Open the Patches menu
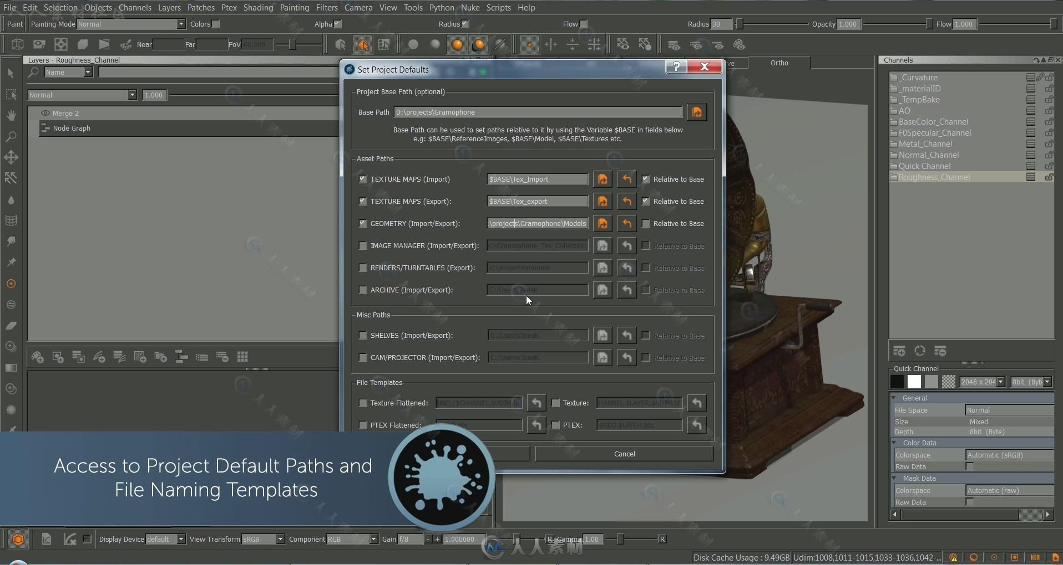 coord(201,8)
